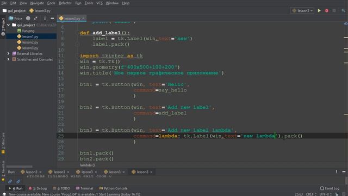
Task: Start debugging with the red bug icon
Action: tap(327, 11)
